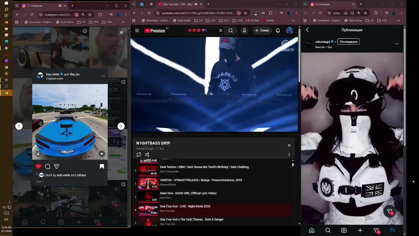Viewport: 419px width, 236px height.
Task: Open Instagram Home in the right window
Action: pyautogui.click(x=312, y=230)
